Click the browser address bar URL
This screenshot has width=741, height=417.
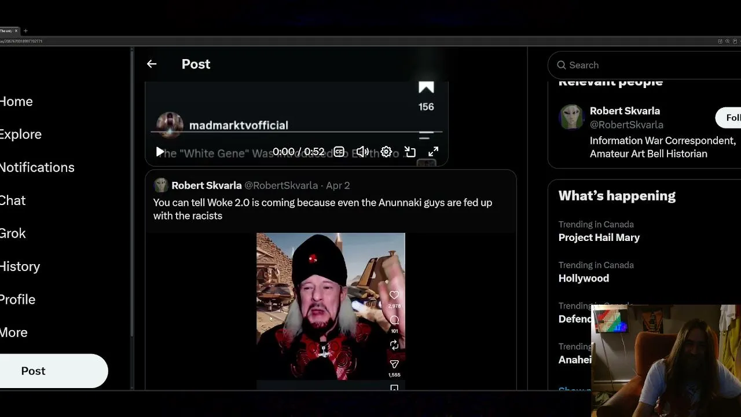21,41
